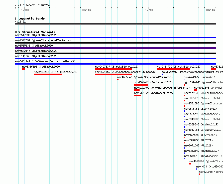This screenshot has width=223, height=184.
Task: Select nsv5464955 ByrskaBishop2022 variant label
Action: click(x=179, y=67)
